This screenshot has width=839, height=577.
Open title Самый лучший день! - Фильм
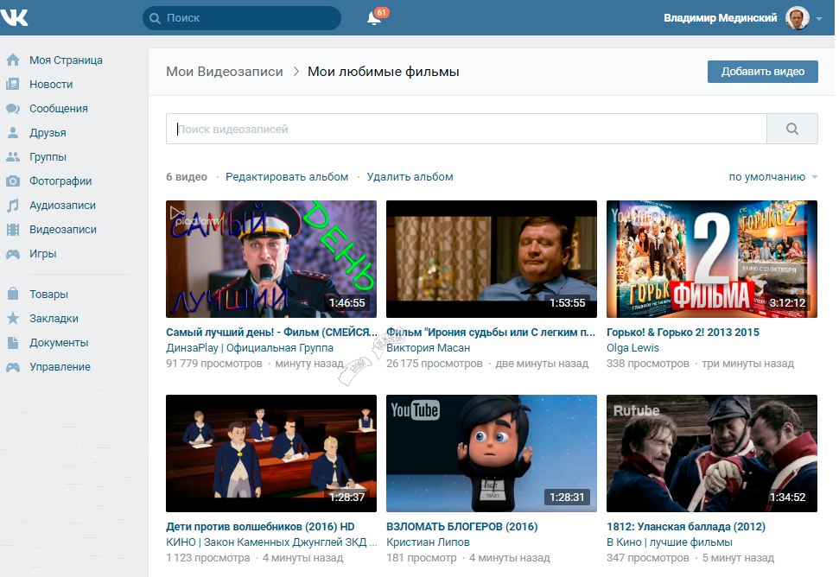[271, 332]
